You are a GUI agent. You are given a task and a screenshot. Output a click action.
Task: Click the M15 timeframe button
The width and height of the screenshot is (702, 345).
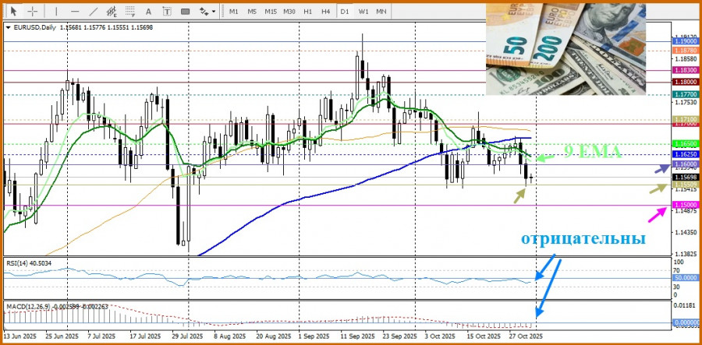click(270, 11)
